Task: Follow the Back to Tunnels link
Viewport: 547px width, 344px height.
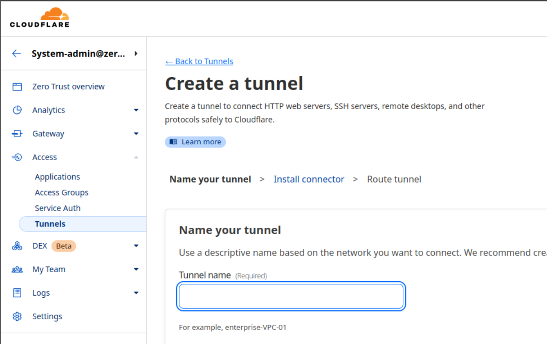Action: tap(199, 61)
